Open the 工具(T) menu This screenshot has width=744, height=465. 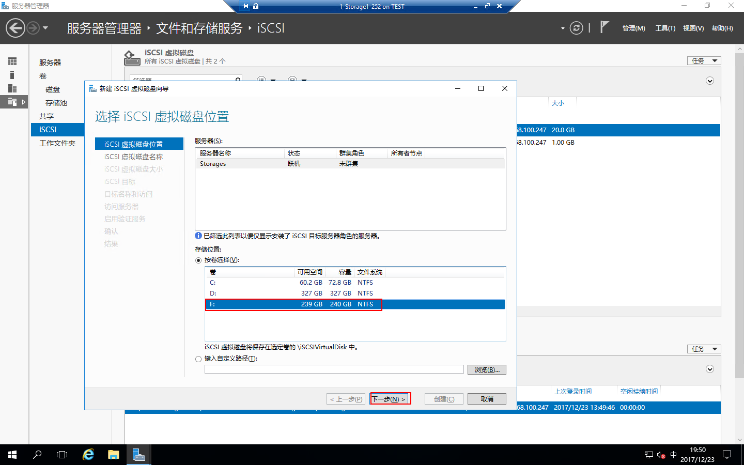tap(665, 28)
